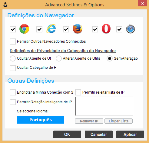Open the Português language selector
The height and width of the screenshot is (143, 149).
(x=41, y=120)
